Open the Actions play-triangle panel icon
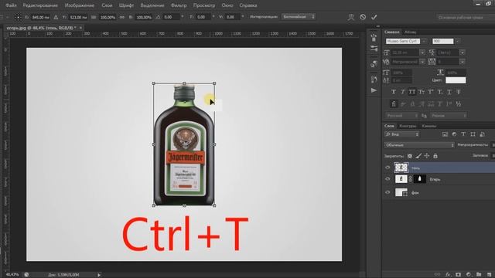This screenshot has width=495, height=278. [374, 90]
